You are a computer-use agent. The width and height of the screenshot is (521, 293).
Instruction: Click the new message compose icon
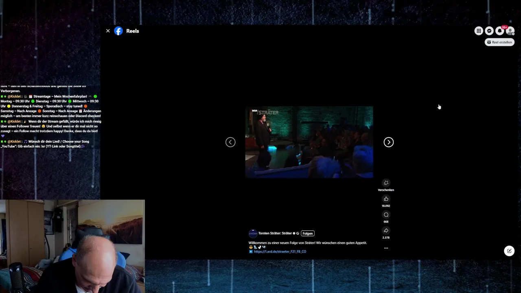point(509,251)
